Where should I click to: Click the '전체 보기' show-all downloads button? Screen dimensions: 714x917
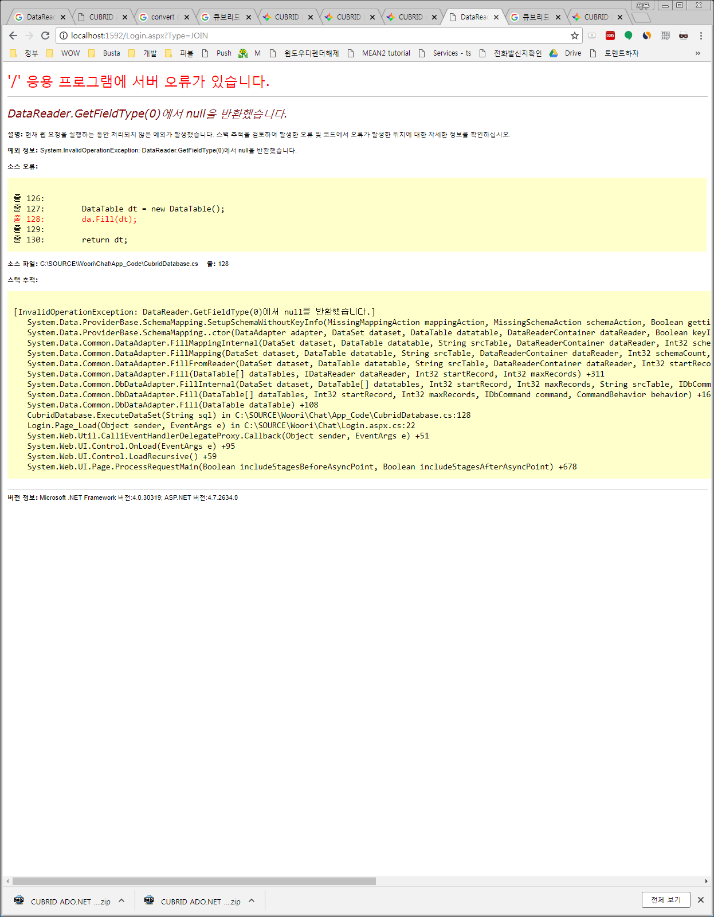point(665,900)
